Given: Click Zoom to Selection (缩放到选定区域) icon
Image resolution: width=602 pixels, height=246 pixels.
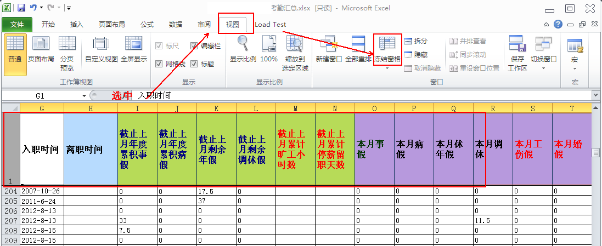Looking at the screenshot, I should pyautogui.click(x=295, y=44).
